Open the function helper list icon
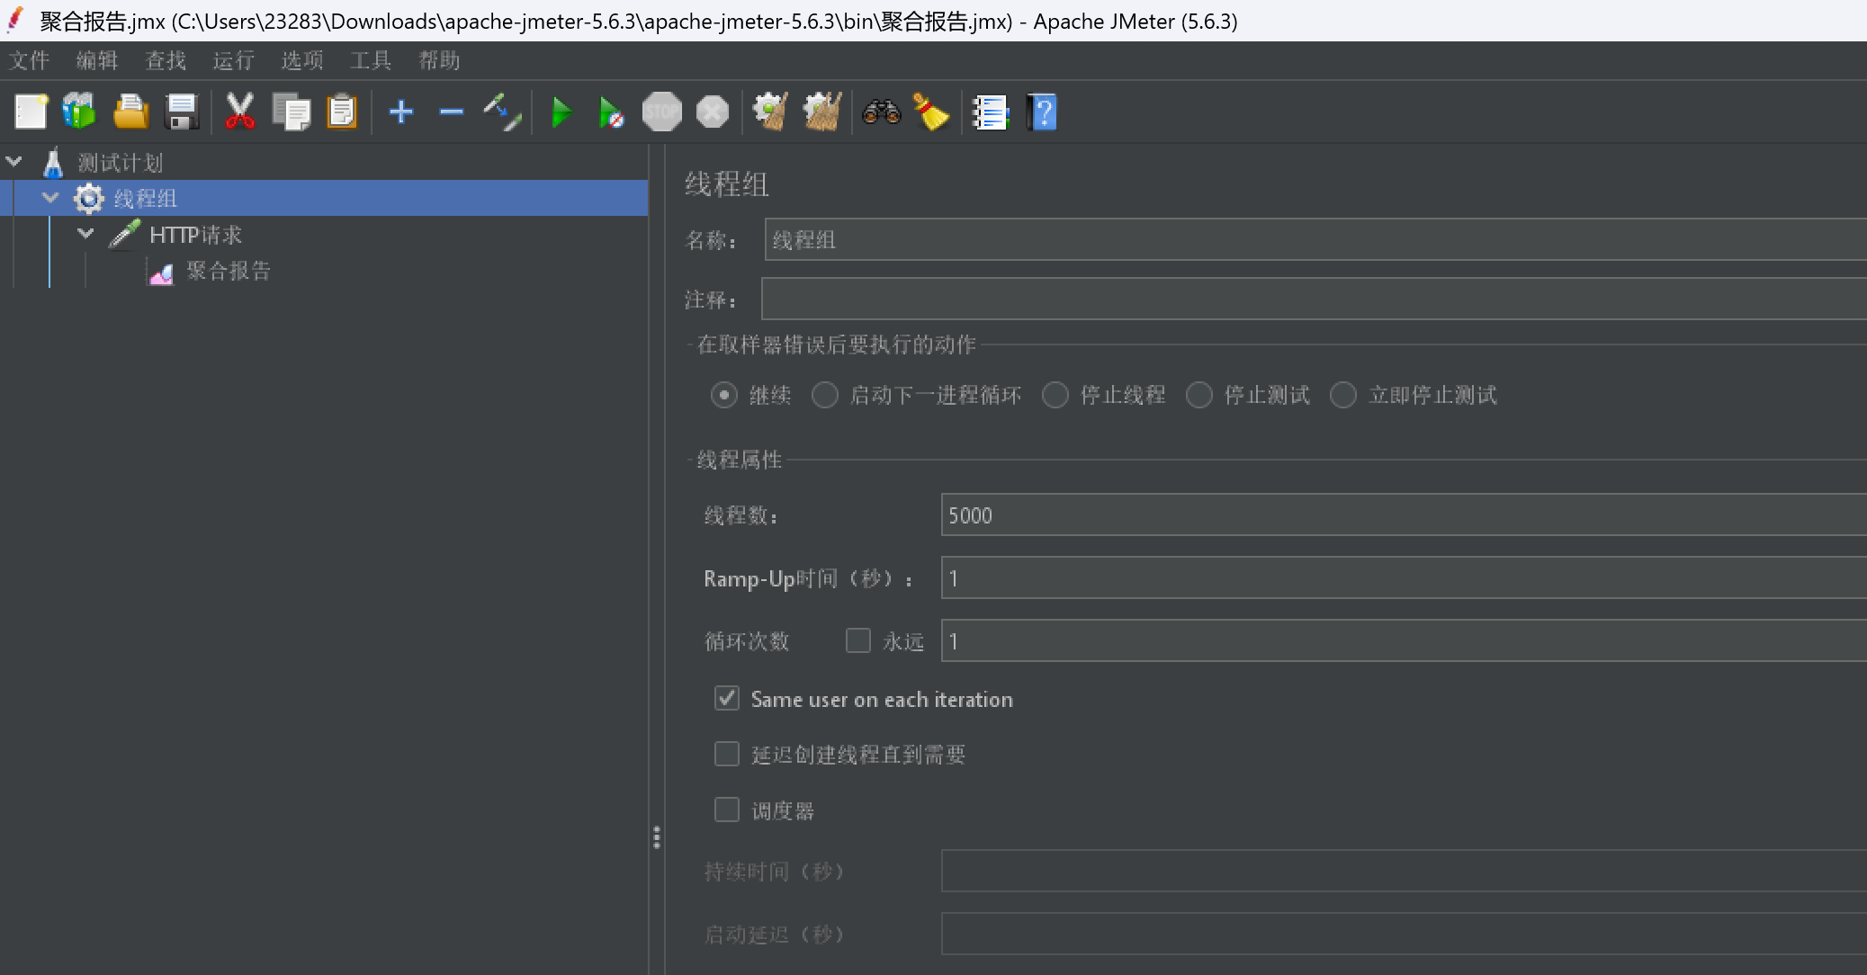 click(x=990, y=112)
